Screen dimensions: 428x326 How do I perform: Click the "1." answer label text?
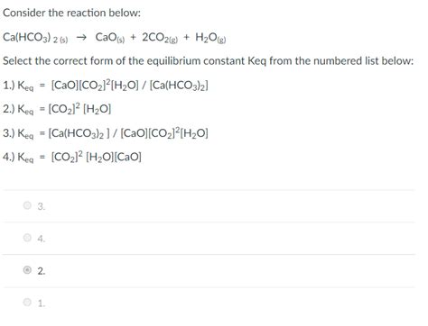tap(42, 303)
